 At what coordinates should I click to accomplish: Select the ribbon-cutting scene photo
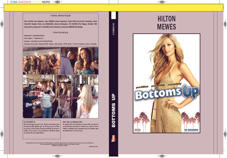click(61, 97)
